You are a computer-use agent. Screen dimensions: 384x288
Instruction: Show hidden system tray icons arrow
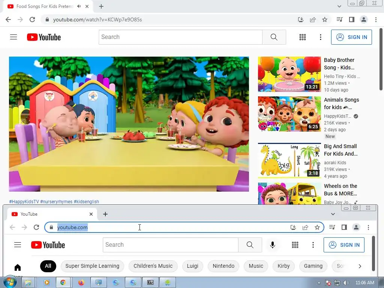coord(319,283)
